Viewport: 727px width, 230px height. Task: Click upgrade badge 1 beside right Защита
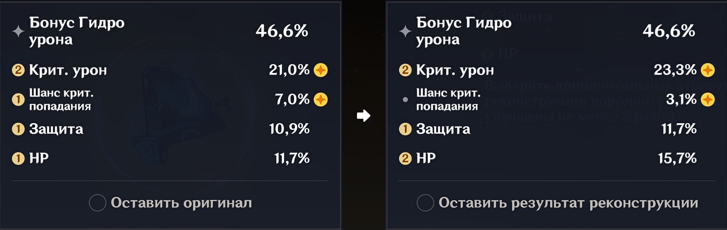coord(405,129)
